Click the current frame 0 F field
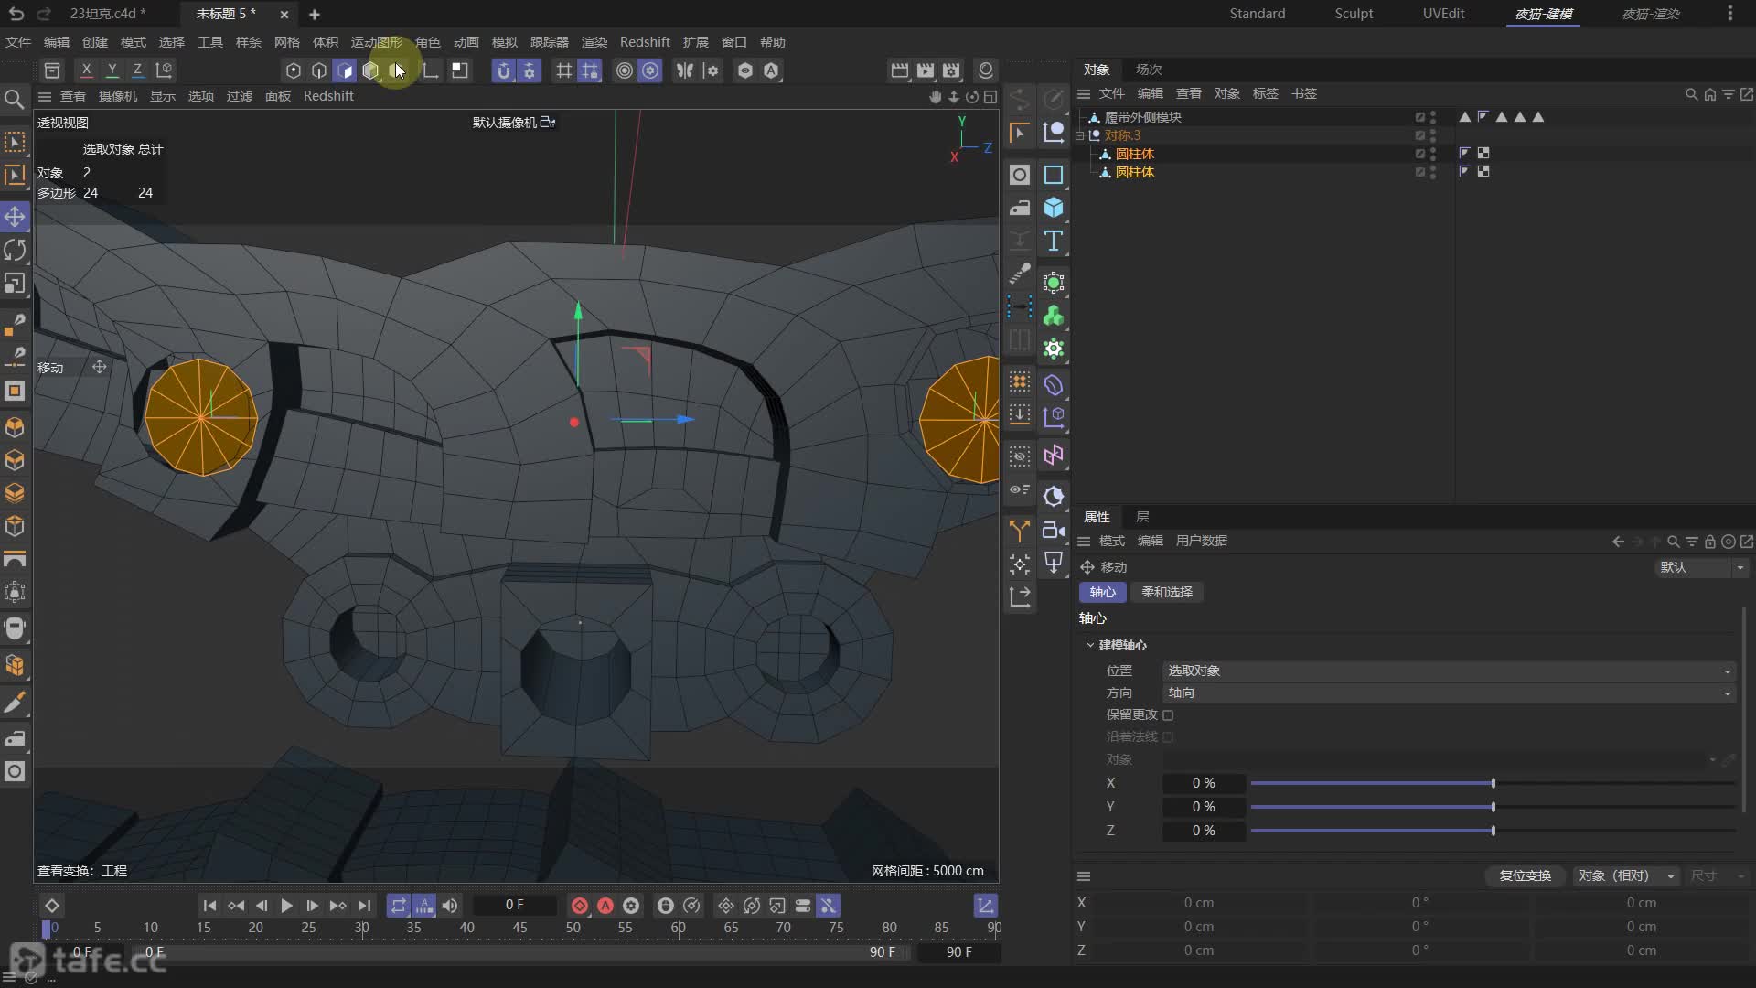Image resolution: width=1756 pixels, height=988 pixels. tap(514, 905)
